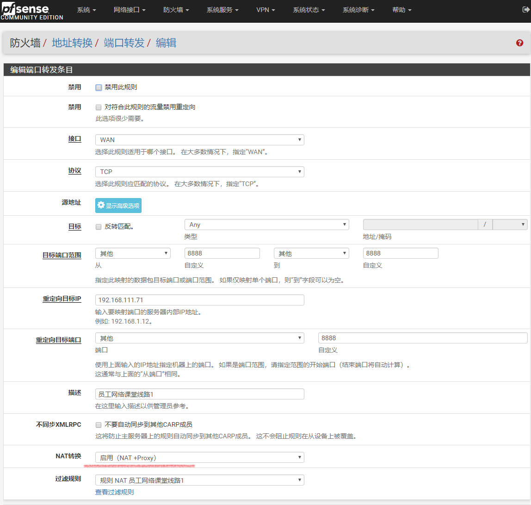Click the disabled destination address field
The height and width of the screenshot is (505, 531).
pos(420,224)
